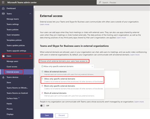Viewport: 150px width, 119px height.
Task: Open Teams Rooms on Windows page
Action: (x=17, y=88)
